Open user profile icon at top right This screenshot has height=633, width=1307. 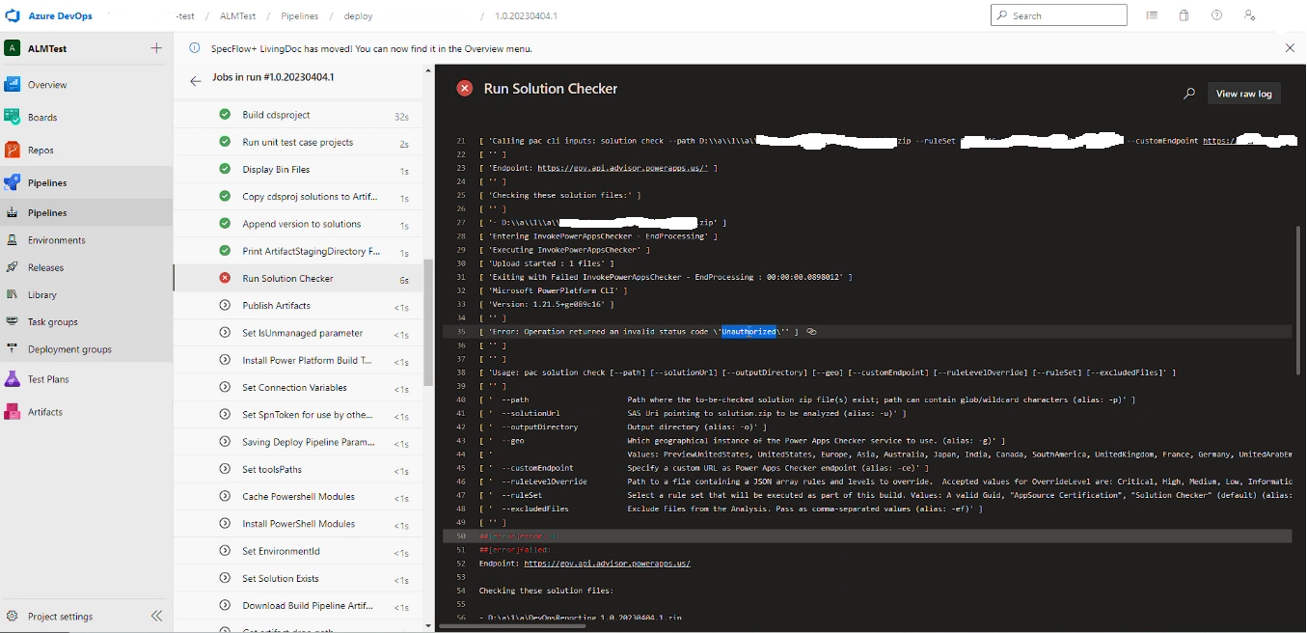pos(1249,14)
